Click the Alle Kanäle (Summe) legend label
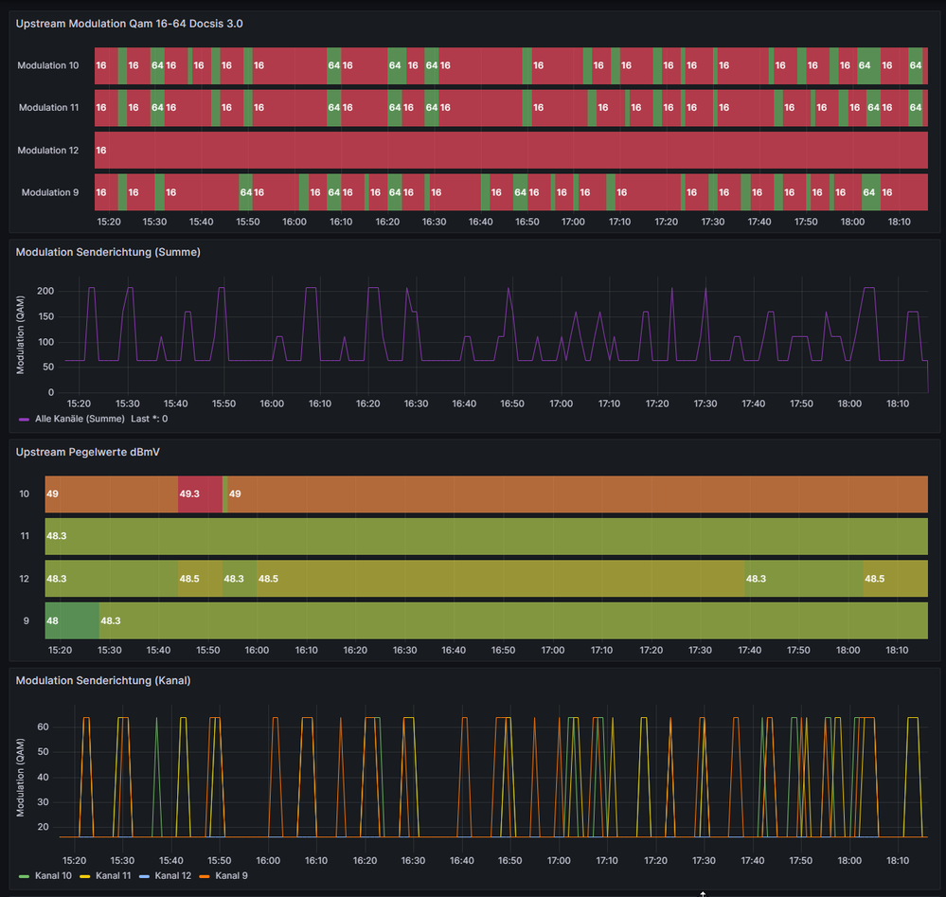 pos(80,419)
